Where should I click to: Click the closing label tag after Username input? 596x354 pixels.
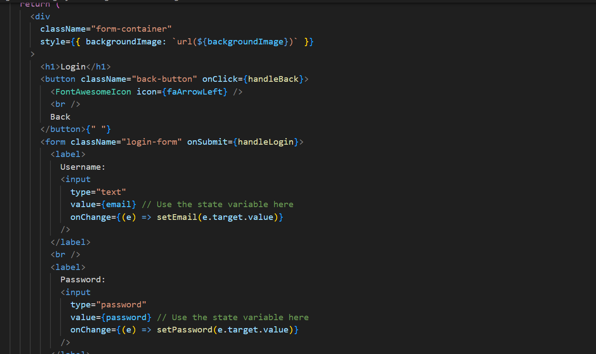click(x=71, y=242)
